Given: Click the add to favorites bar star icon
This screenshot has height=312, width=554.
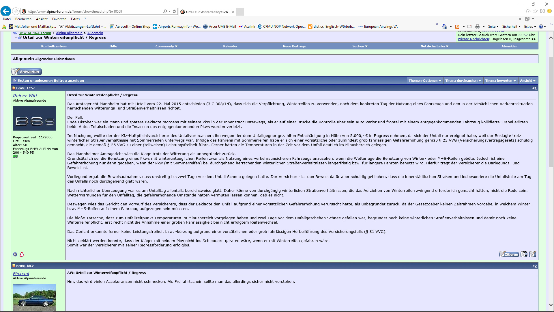Looking at the screenshot, I should (4, 27).
